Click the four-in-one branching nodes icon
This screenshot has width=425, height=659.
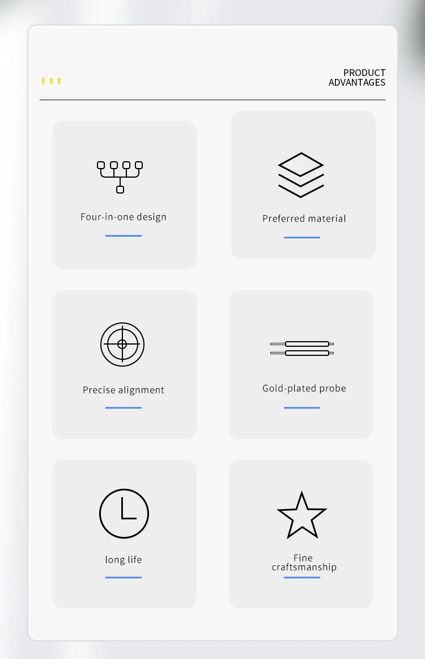120,177
